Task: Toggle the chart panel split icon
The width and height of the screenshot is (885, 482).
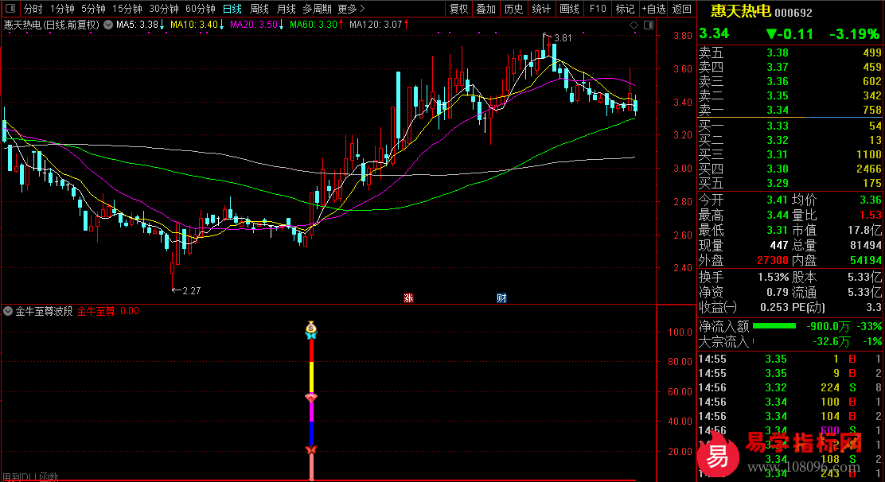Action: coord(649,25)
